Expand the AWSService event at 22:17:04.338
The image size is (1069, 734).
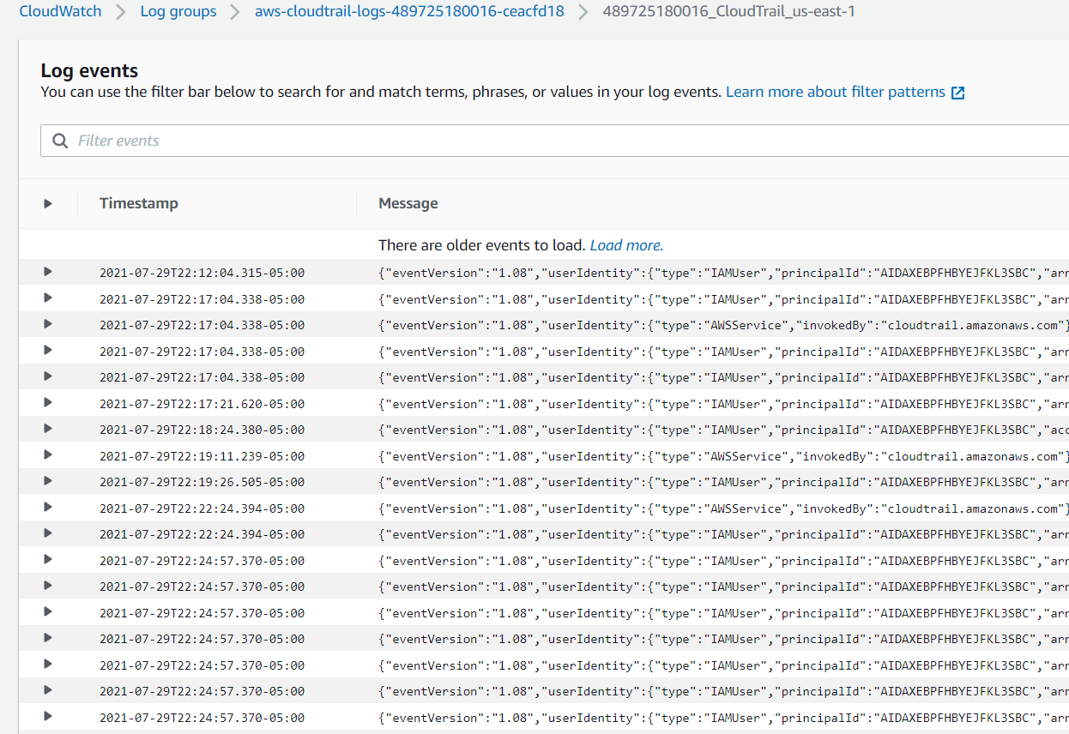[48, 324]
